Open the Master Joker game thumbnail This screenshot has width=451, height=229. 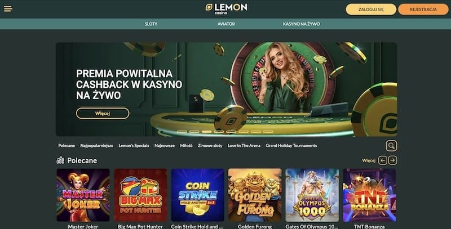tap(83, 195)
